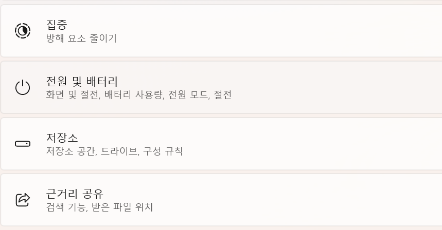This screenshot has height=230, width=442.
Task: Click the 근거리 공유 title label
Action: pyautogui.click(x=75, y=194)
